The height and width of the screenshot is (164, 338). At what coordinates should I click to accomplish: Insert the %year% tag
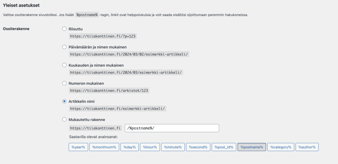[78, 147]
